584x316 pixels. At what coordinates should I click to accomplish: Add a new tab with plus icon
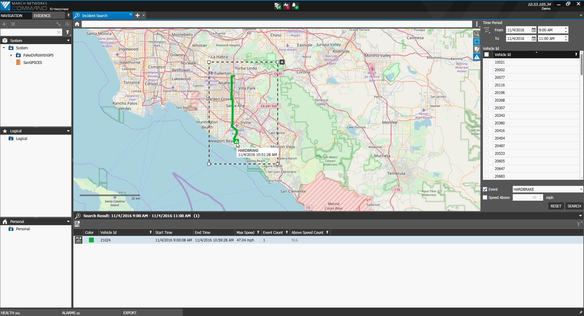tap(137, 16)
